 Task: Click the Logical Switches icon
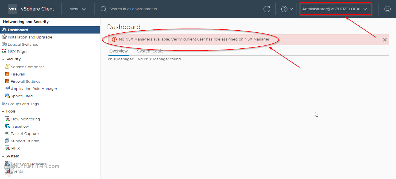pos(4,44)
